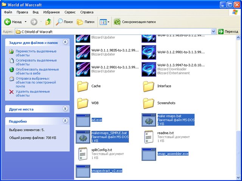Click the Interface folder name
Viewport: 242px width, 181px height.
164,86
